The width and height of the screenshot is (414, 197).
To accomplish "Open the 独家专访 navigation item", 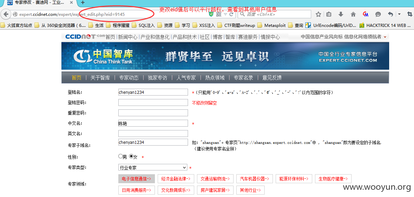I will tap(157, 78).
